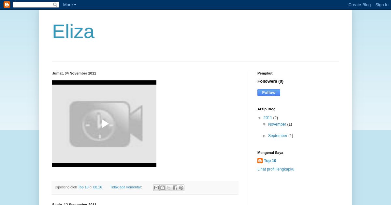
Task: Open the Tidak ada komentar link
Action: (x=126, y=187)
